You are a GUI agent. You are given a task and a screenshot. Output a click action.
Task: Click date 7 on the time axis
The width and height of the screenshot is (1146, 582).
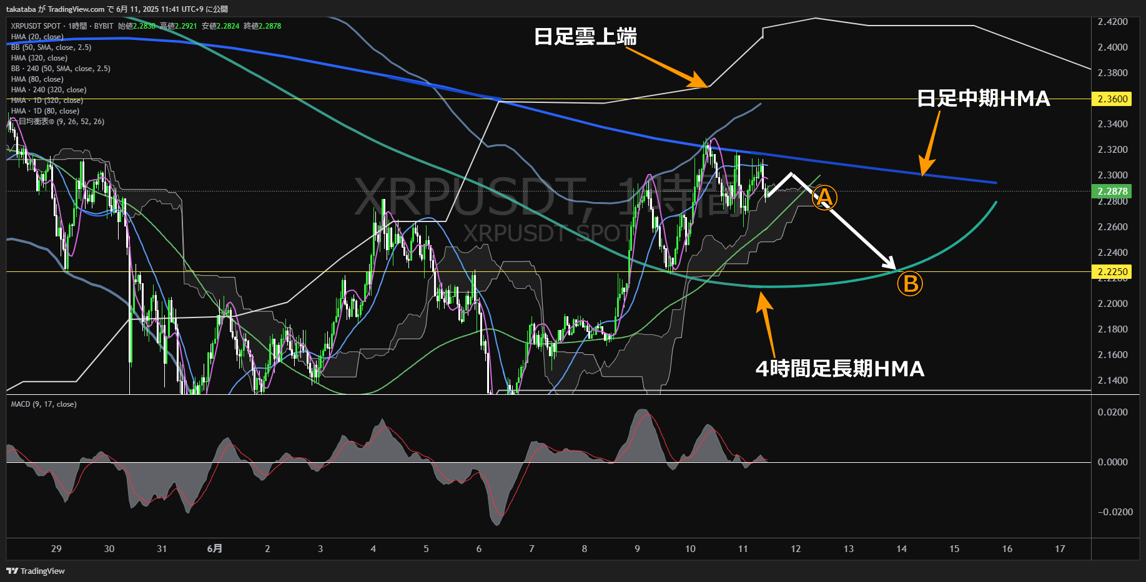click(x=531, y=549)
